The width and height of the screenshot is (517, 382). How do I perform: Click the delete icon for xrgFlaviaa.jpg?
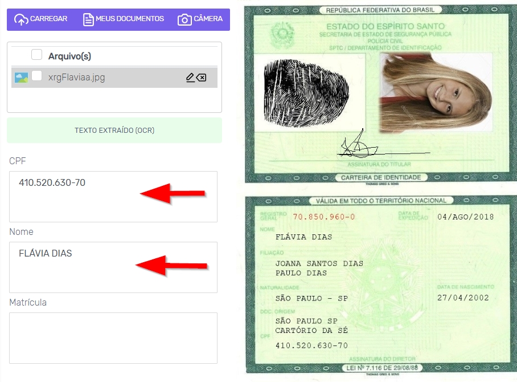[201, 78]
